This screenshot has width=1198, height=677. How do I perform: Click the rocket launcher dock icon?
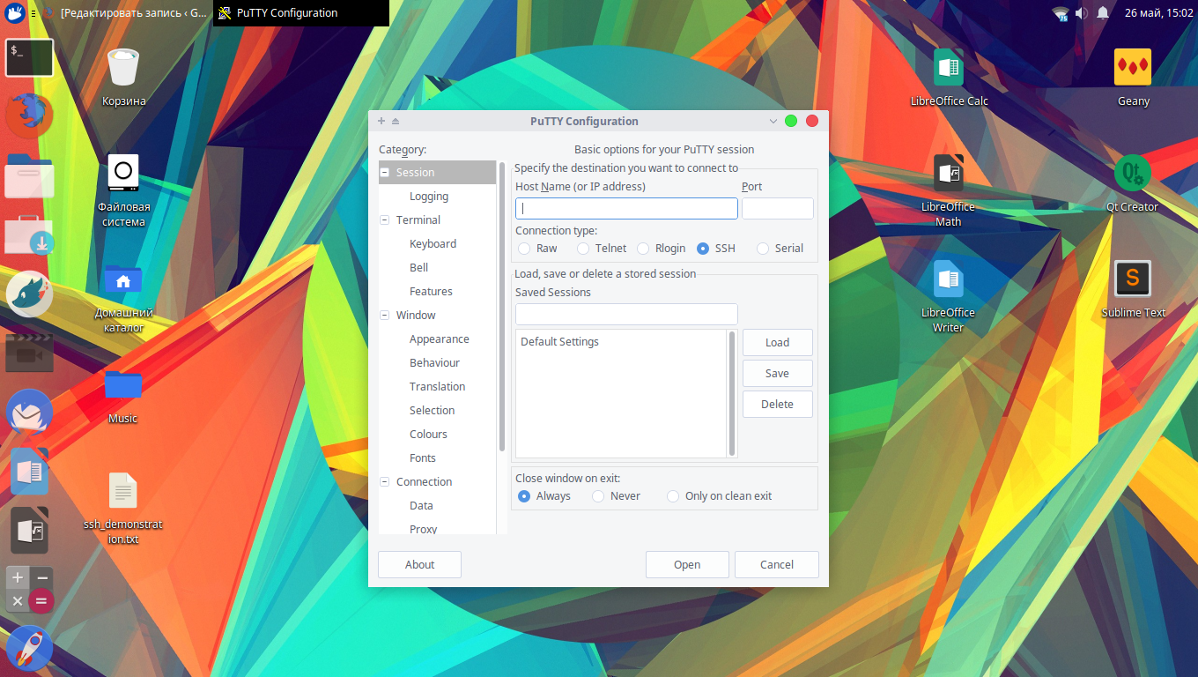30,648
